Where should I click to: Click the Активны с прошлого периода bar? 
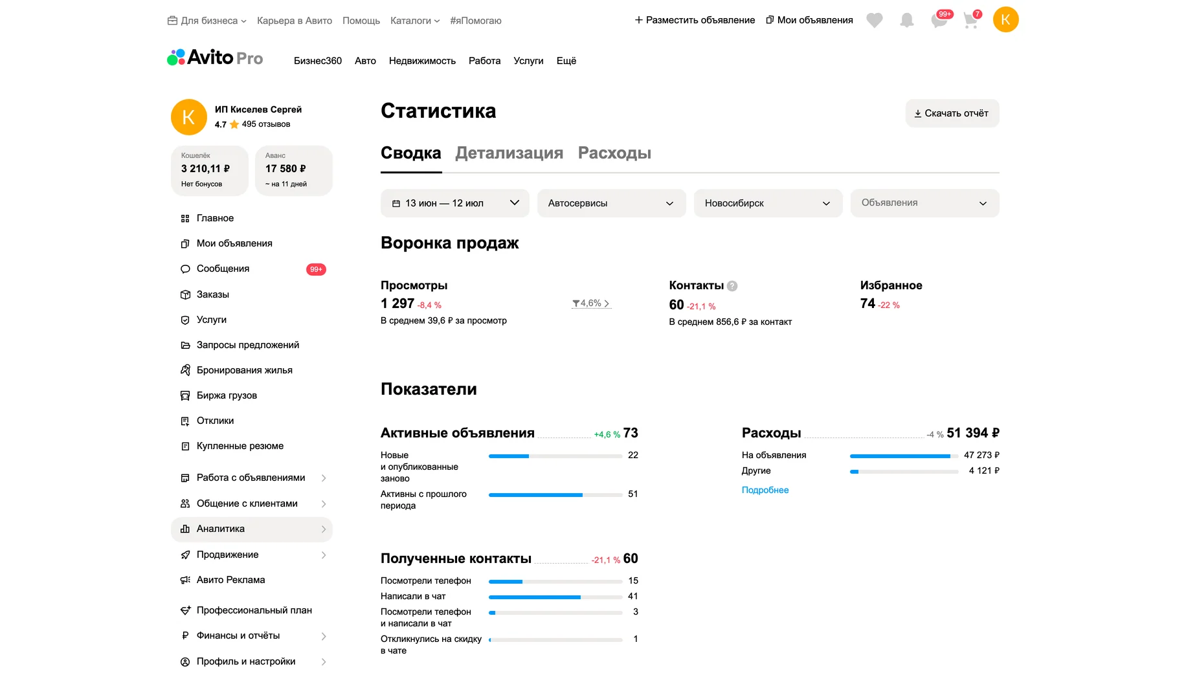pyautogui.click(x=555, y=495)
